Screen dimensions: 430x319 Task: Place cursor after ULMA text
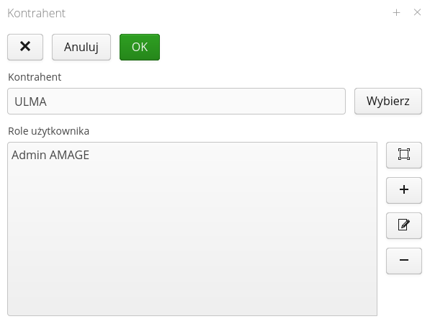coord(48,102)
